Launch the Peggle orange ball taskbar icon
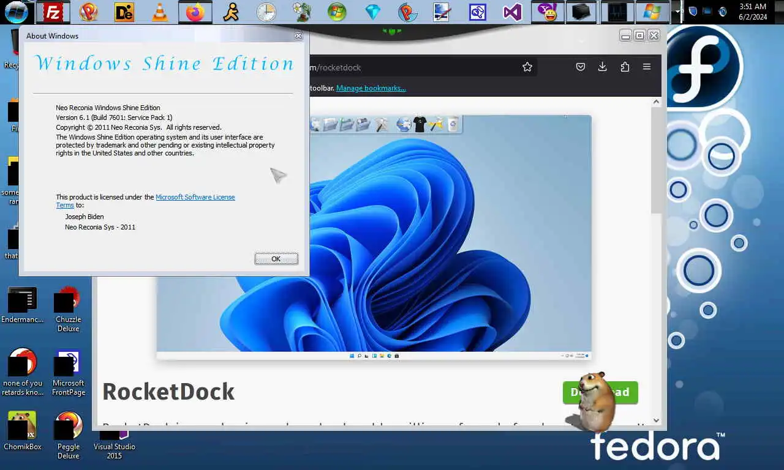 (89, 12)
